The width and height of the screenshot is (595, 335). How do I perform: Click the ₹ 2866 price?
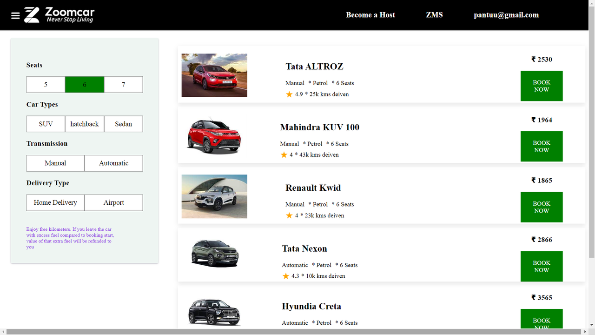[542, 240]
